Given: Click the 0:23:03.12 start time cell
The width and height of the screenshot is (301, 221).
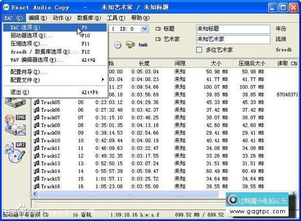Looking at the screenshot, I should (109, 102).
